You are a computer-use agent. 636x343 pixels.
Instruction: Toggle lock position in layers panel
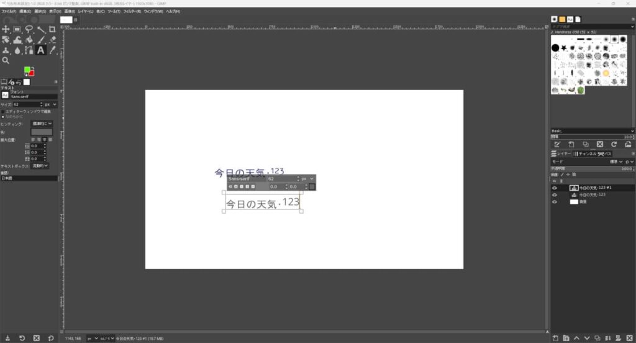[x=568, y=175]
